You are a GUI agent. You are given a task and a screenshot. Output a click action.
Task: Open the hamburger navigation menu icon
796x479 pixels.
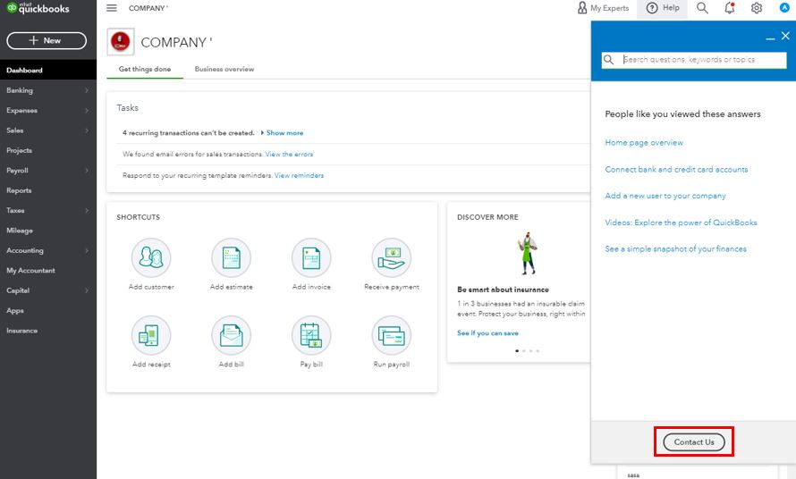112,8
